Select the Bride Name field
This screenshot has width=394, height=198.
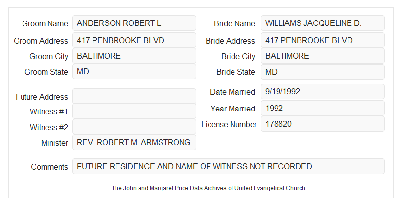[323, 23]
